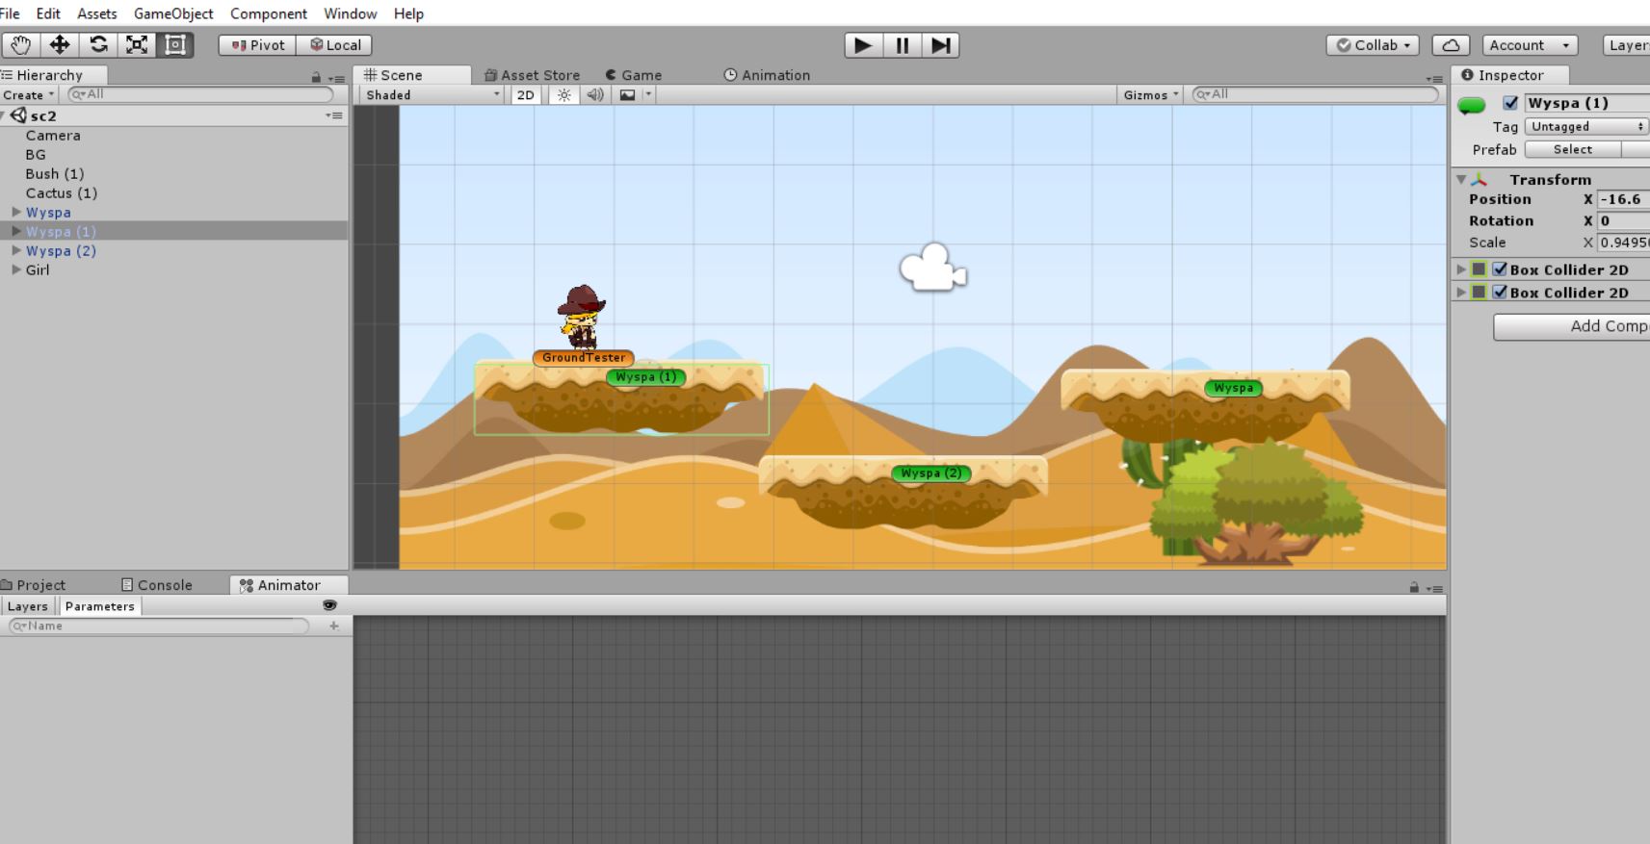Switch to the Animation tab
1650x844 pixels.
click(767, 75)
